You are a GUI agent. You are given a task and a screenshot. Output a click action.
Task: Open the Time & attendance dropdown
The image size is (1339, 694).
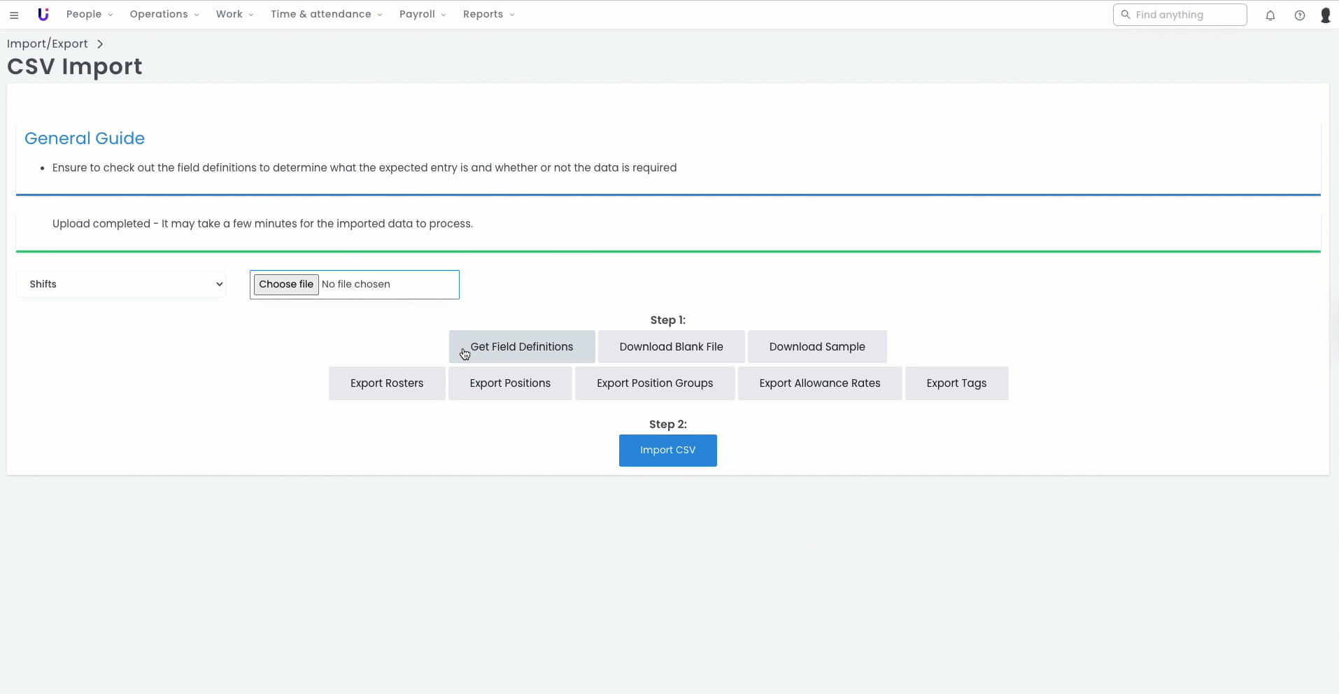326,15
